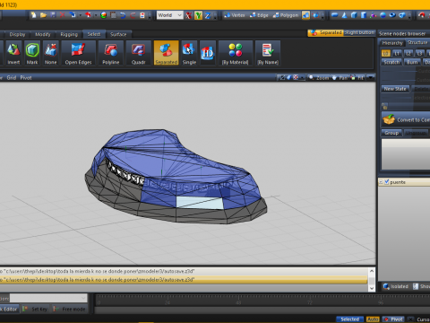The image size is (430, 323).
Task: Click the blue cube primitive icon
Action: pos(354,15)
